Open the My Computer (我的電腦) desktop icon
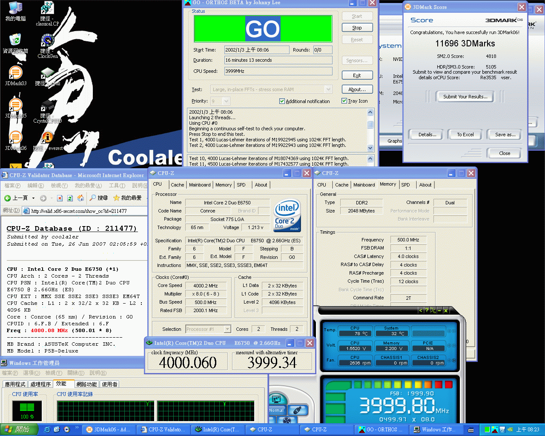The width and height of the screenshot is (545, 436). tap(16, 11)
